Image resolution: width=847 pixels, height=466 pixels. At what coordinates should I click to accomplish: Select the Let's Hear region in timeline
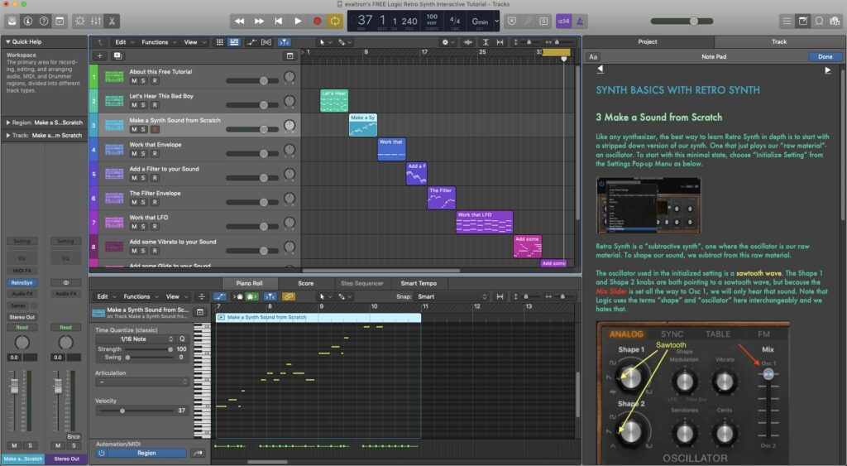coord(334,100)
